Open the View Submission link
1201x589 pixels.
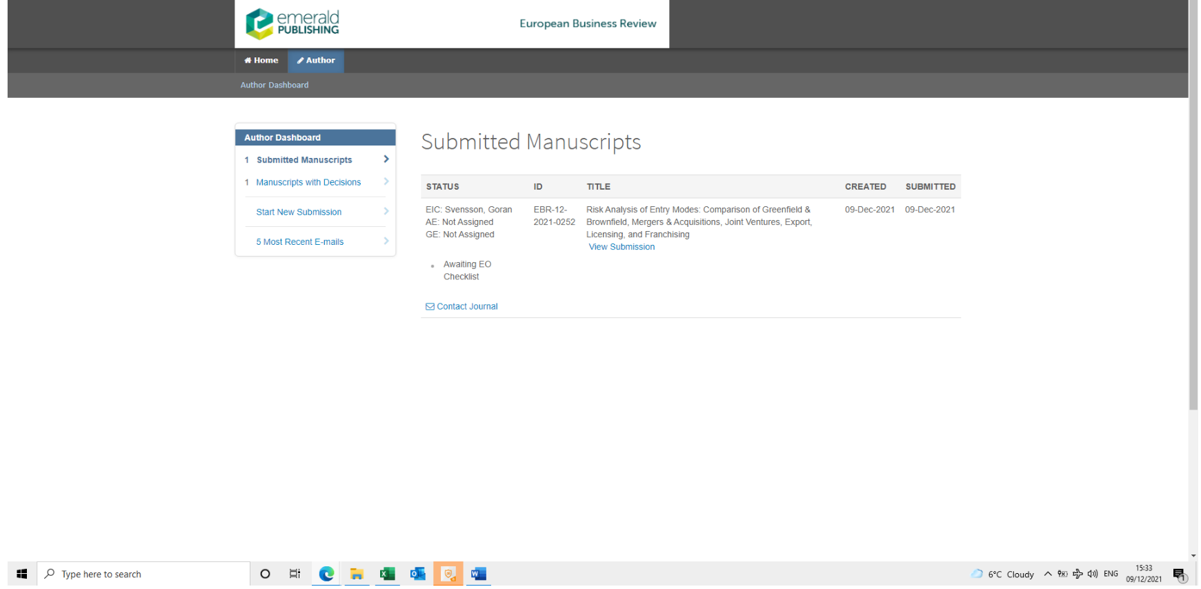pos(622,247)
